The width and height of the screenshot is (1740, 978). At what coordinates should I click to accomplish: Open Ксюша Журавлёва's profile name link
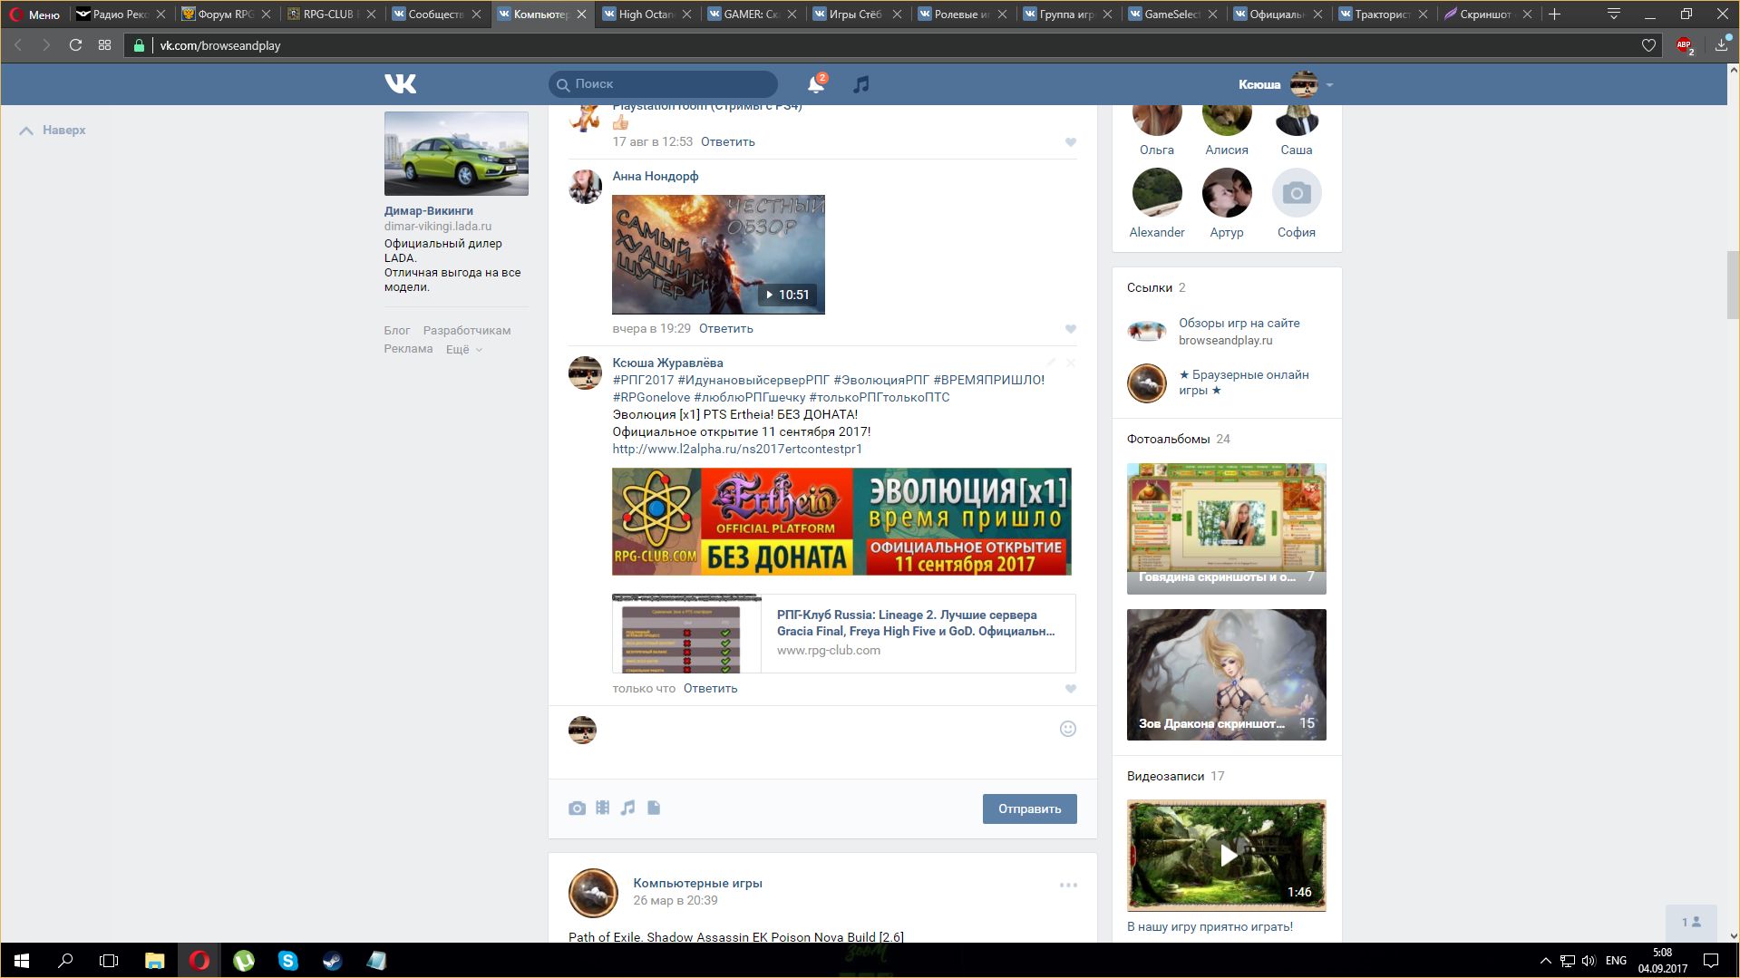click(667, 363)
